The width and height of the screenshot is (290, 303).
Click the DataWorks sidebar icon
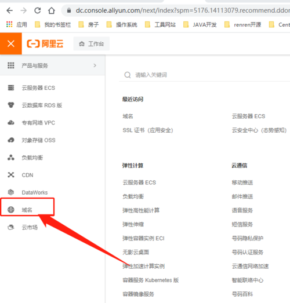click(11, 192)
